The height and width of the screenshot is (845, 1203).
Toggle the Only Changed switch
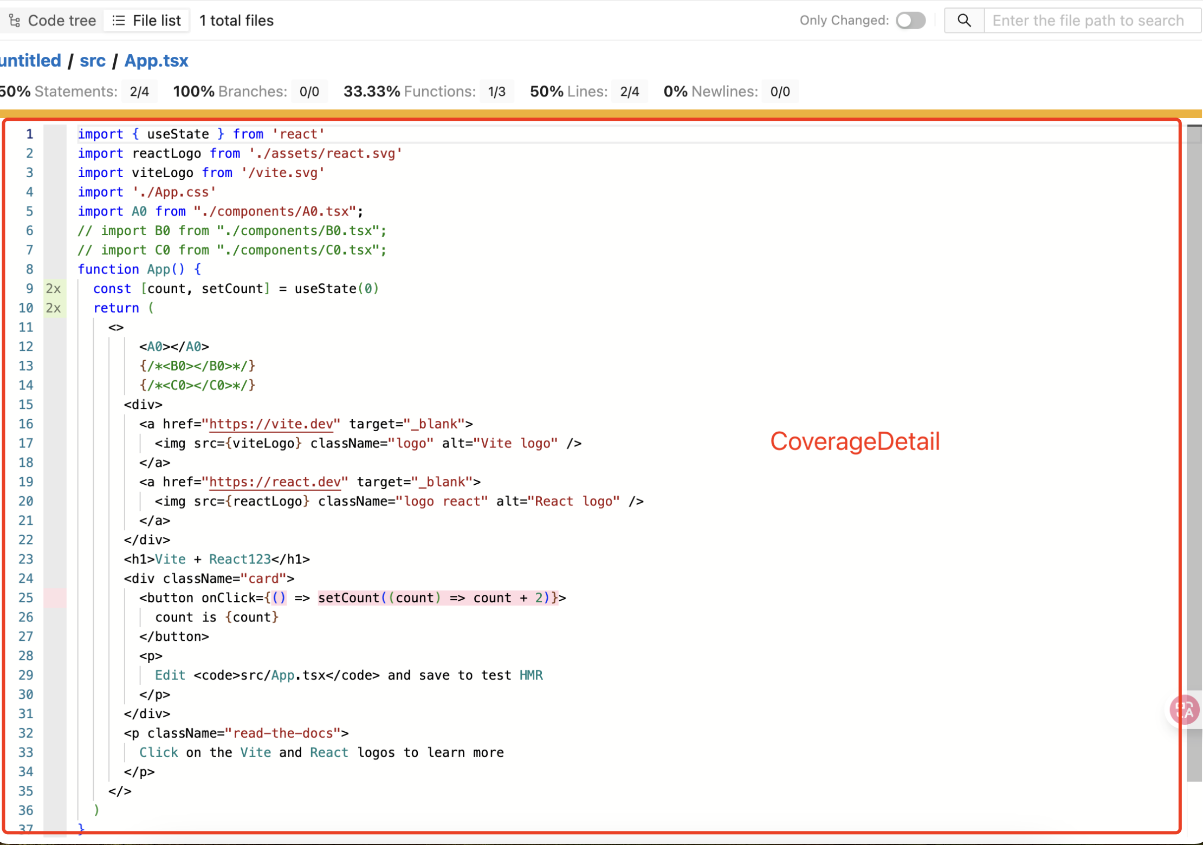coord(910,21)
